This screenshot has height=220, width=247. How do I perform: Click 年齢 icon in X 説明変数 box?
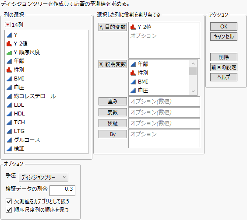(x=133, y=64)
